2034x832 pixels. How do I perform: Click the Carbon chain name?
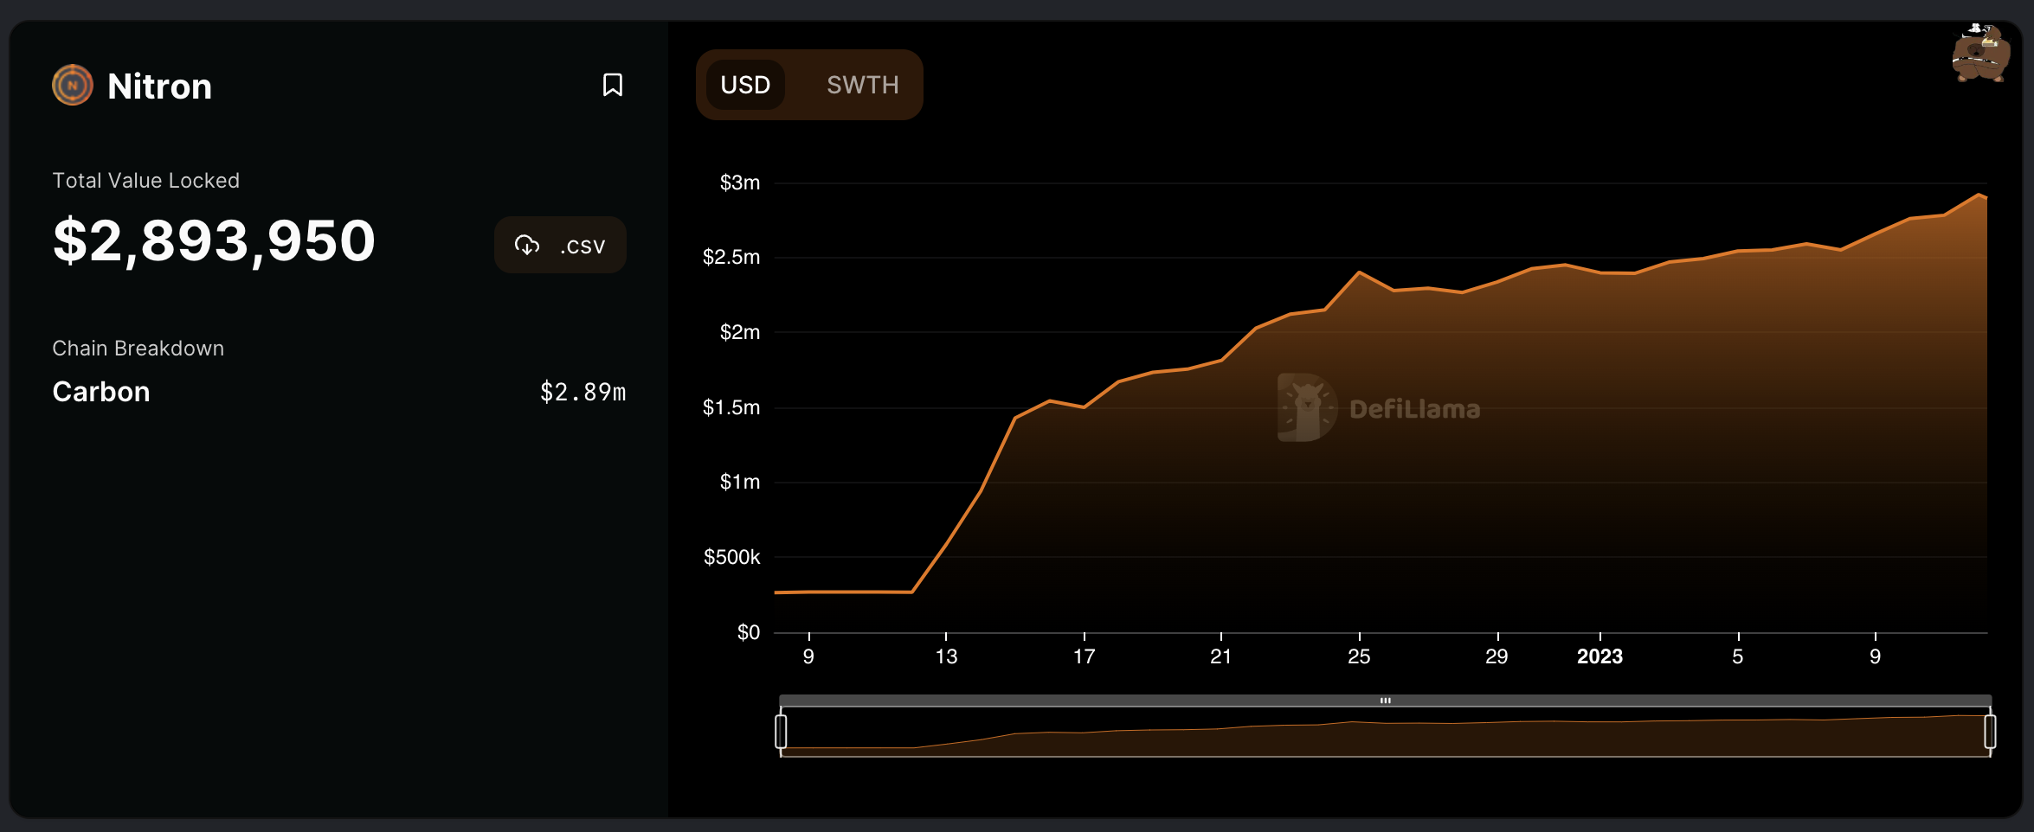click(x=101, y=392)
